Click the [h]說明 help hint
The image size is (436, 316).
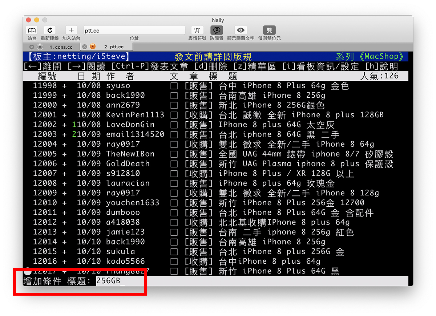pyautogui.click(x=381, y=66)
